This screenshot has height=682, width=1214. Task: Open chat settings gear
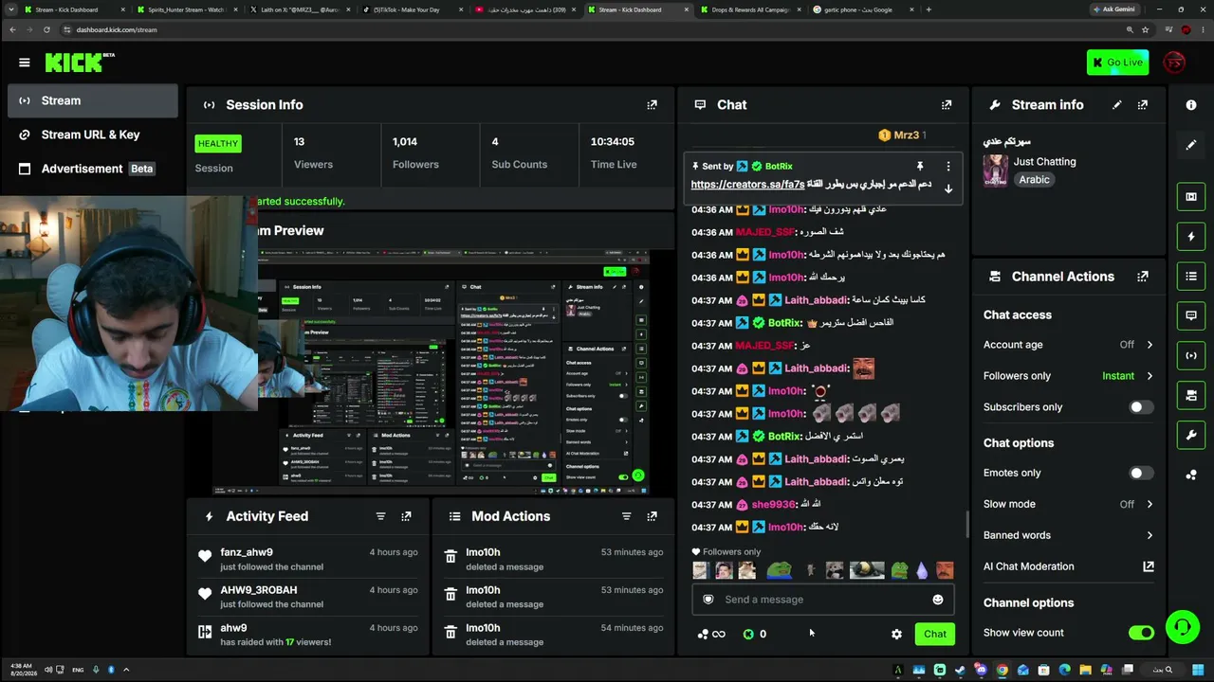coord(896,635)
